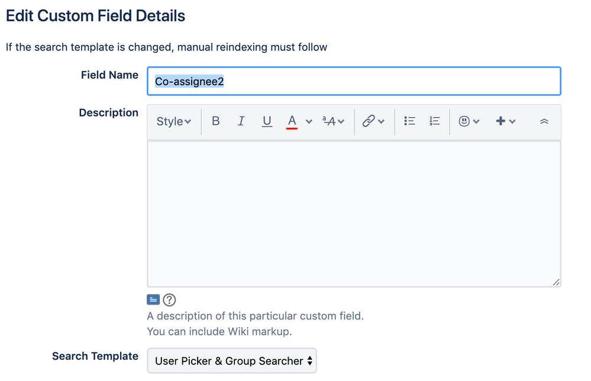Viewport: 591px width, 381px height.
Task: Open the Search Template select box
Action: (x=232, y=361)
